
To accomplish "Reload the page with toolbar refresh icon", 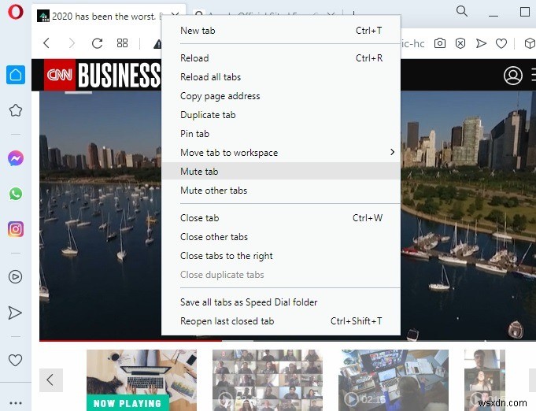I will (97, 43).
